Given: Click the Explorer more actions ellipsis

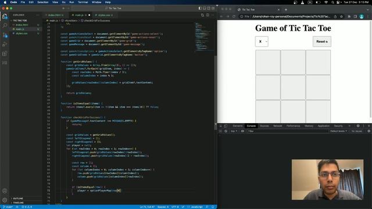Looking at the screenshot, I should (38, 15).
